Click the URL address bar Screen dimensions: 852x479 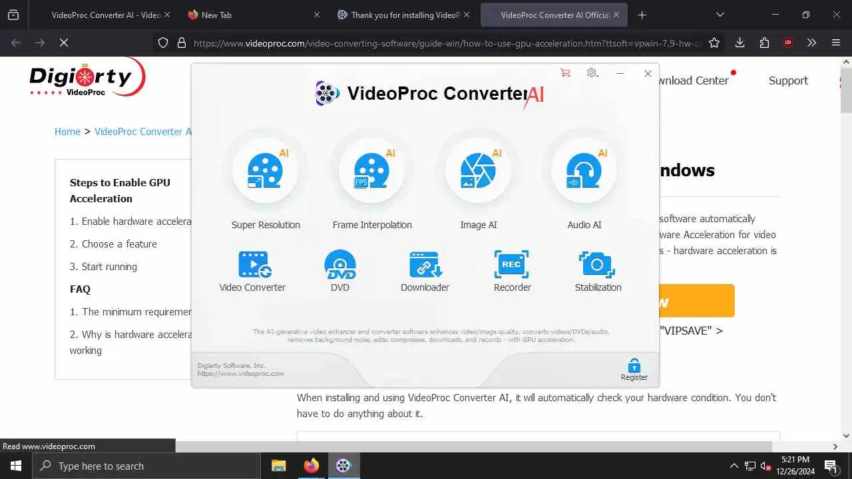pos(447,43)
